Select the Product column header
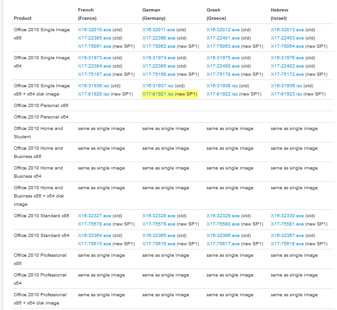The width and height of the screenshot is (337, 310). pos(22,18)
